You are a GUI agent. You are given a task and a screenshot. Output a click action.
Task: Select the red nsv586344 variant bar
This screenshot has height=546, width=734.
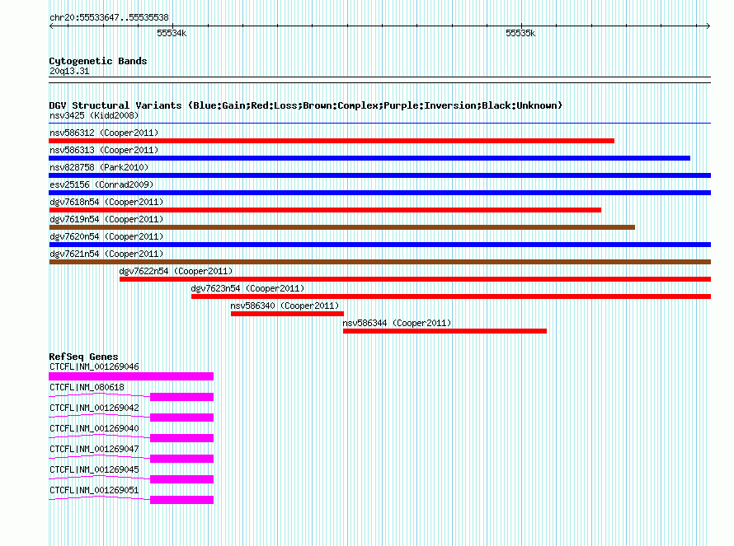tap(445, 331)
